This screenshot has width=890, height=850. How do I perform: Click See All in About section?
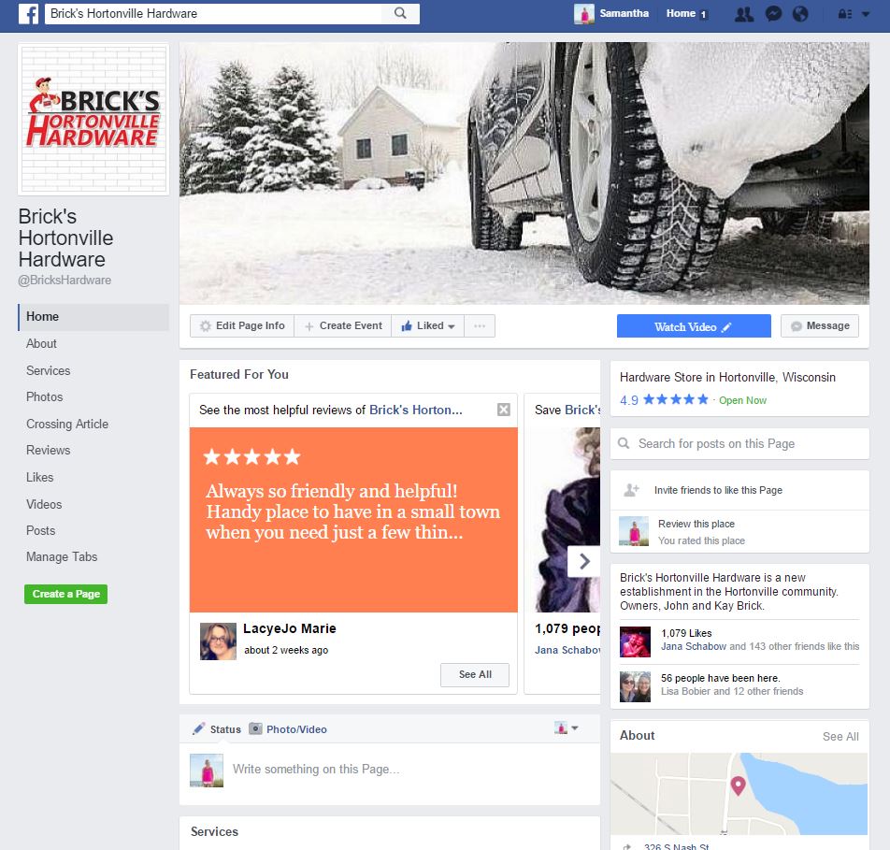[x=840, y=737]
